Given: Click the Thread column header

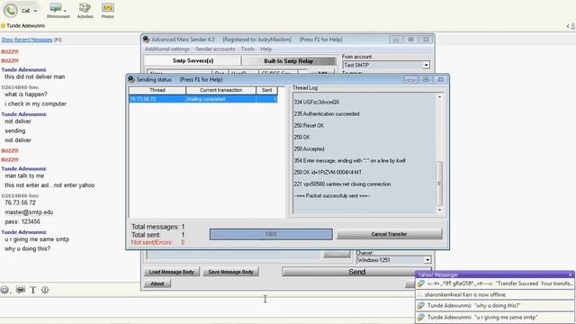Looking at the screenshot, I should pos(157,90).
